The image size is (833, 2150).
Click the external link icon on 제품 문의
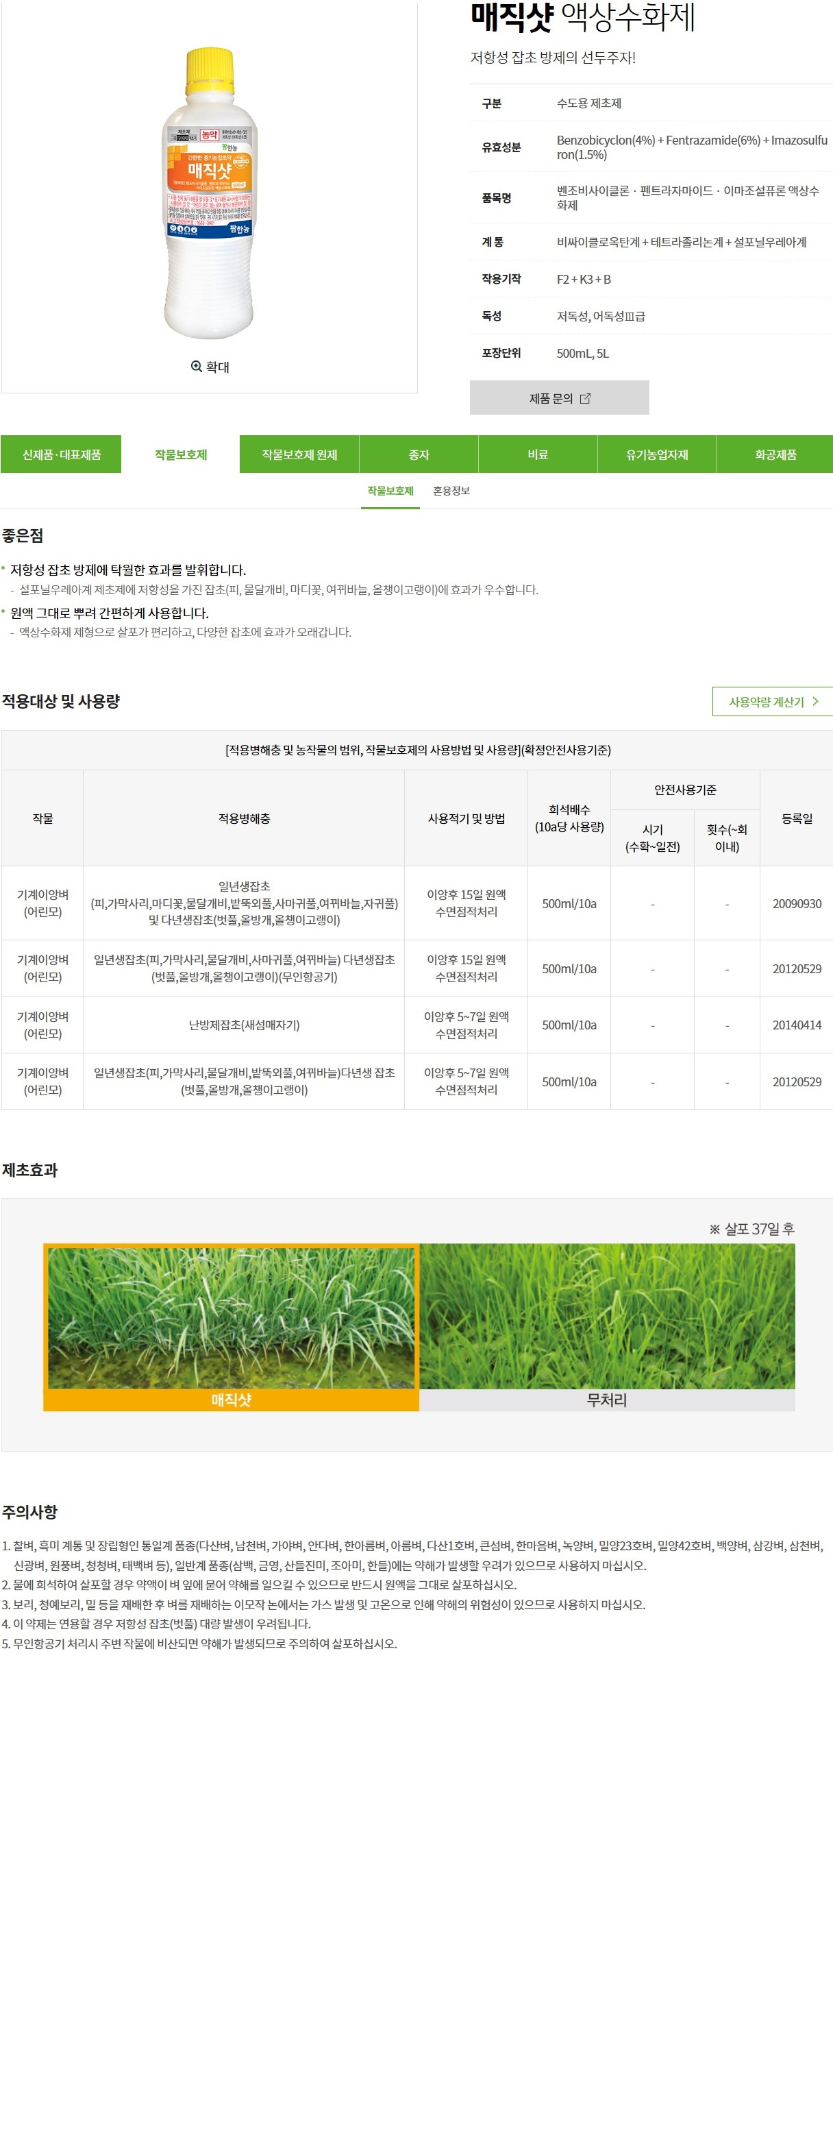point(585,398)
